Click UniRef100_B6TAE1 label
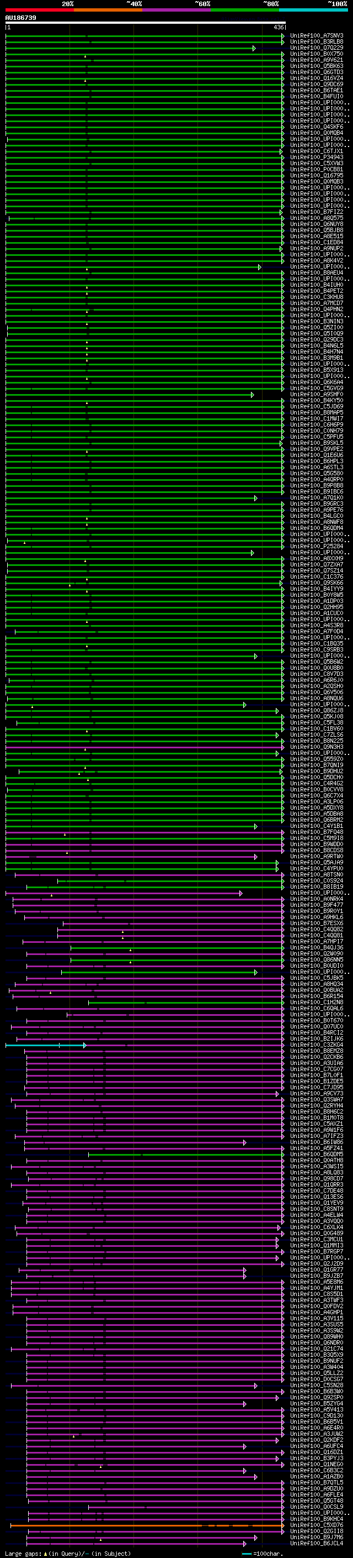 pos(317,90)
